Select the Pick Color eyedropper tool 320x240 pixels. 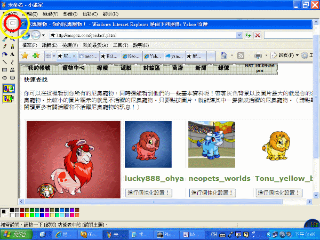tap(5, 39)
